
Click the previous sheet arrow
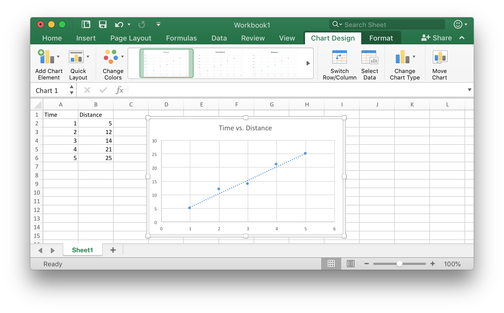[x=40, y=250]
